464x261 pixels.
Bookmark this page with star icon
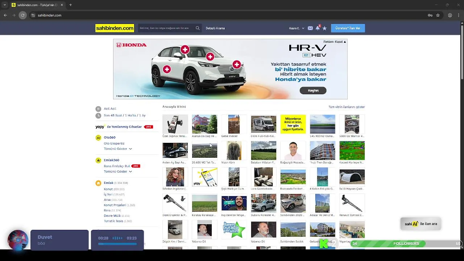tap(438, 15)
